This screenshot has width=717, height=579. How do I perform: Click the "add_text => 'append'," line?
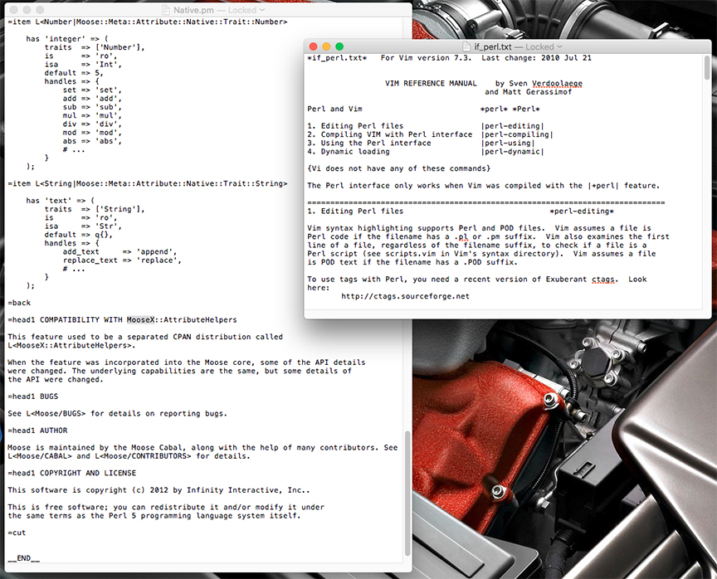(x=119, y=252)
